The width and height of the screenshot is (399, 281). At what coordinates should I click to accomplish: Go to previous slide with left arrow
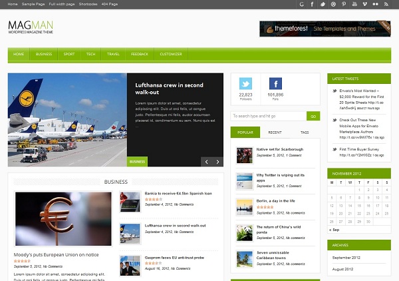coord(206,162)
